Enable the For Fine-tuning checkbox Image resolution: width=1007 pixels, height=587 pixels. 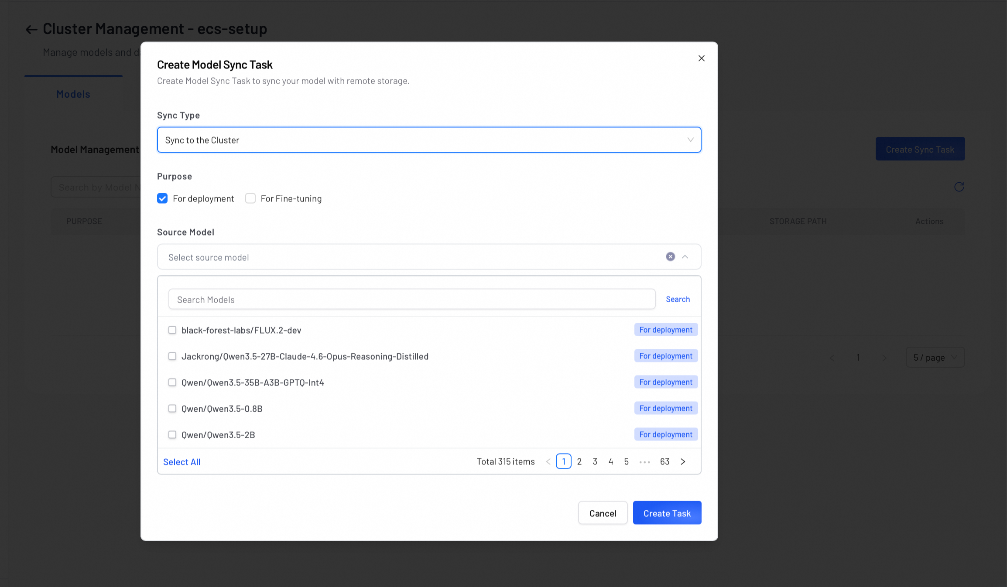click(250, 198)
